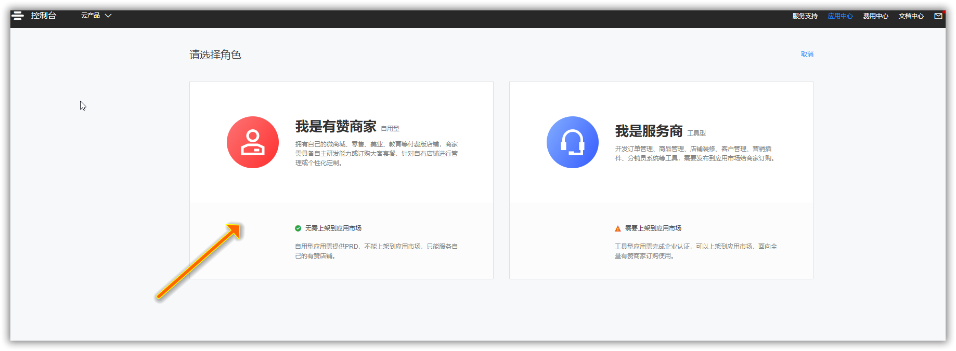Image resolution: width=956 pixels, height=351 pixels.
Task: Click the 工具型 tag label
Action: point(696,133)
